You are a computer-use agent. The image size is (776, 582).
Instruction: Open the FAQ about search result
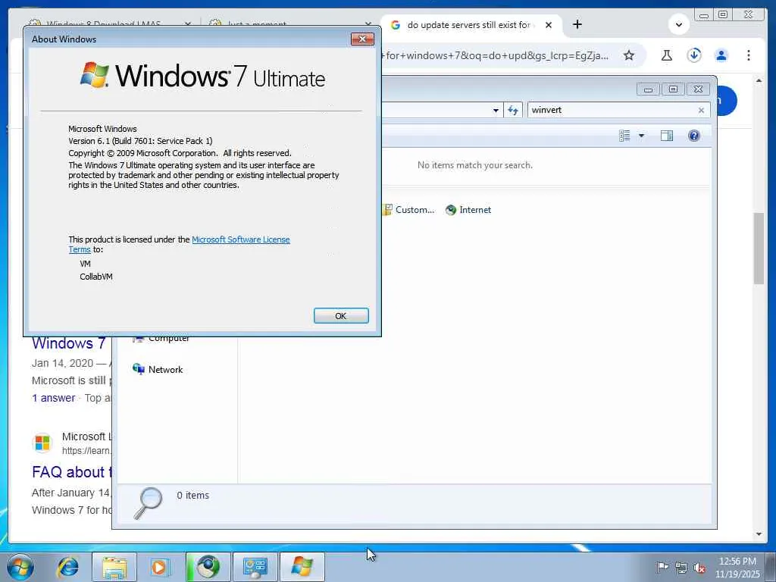tap(72, 472)
